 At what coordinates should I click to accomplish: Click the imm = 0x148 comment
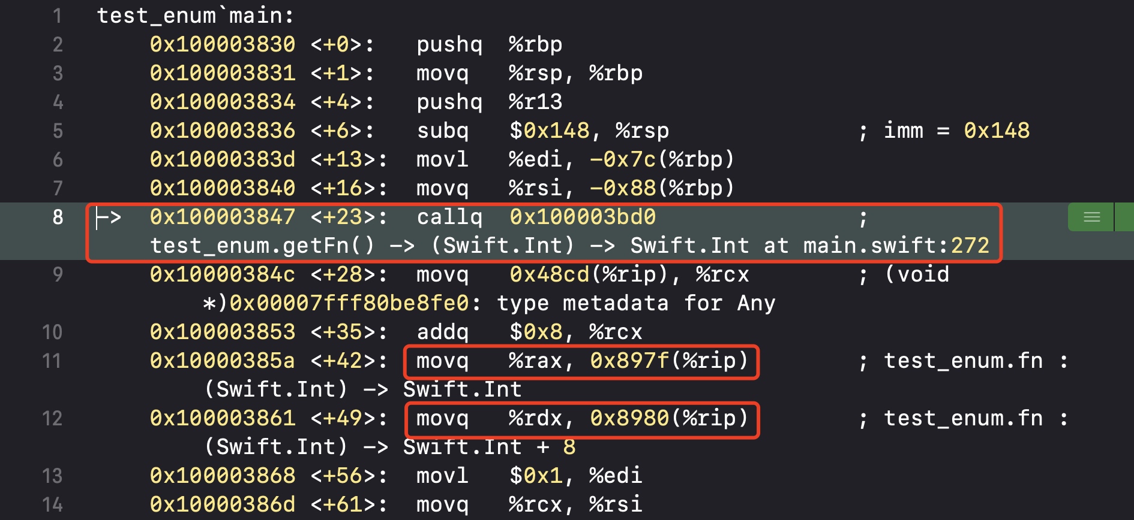tap(956, 131)
